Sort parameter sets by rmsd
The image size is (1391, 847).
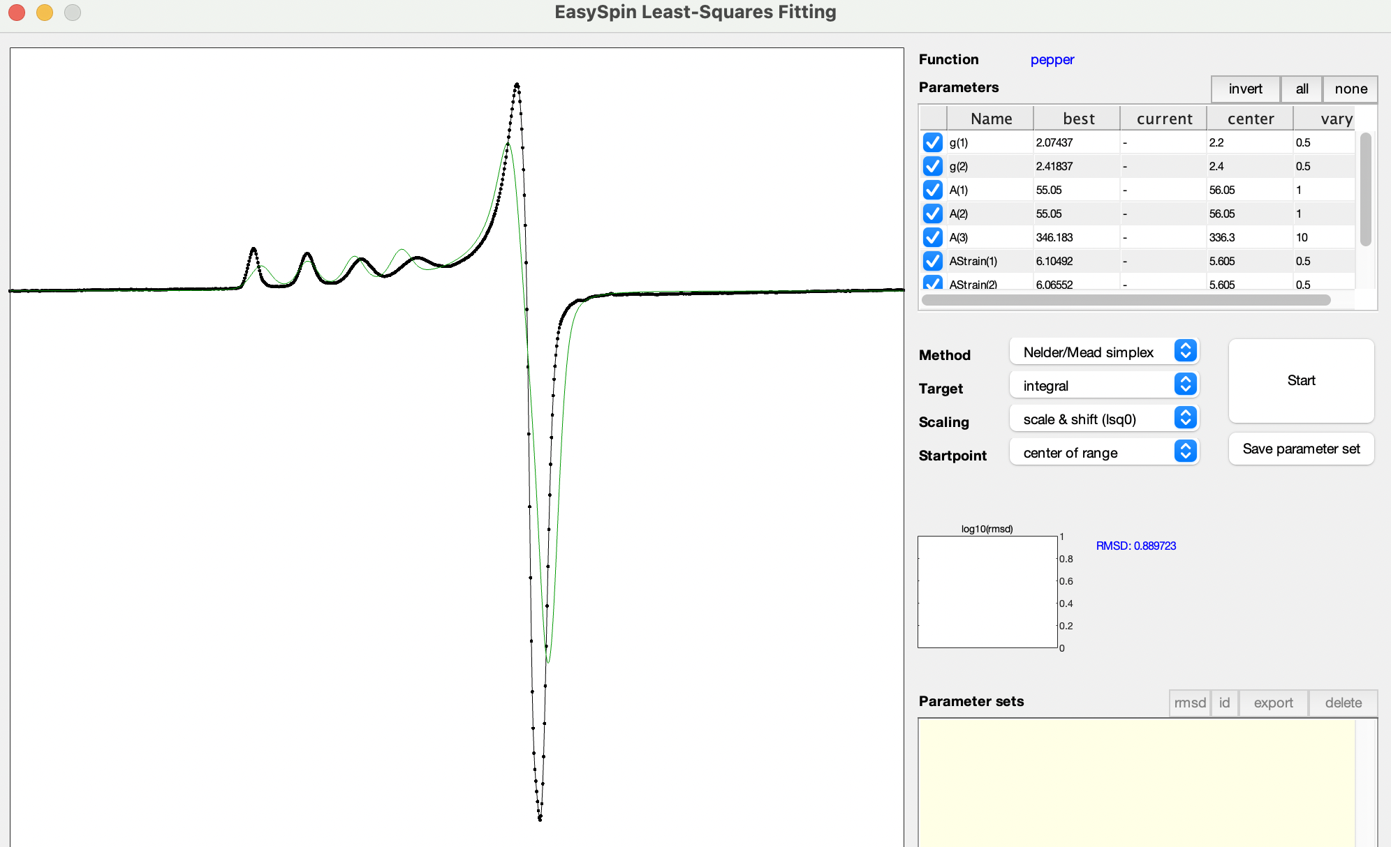click(x=1190, y=703)
